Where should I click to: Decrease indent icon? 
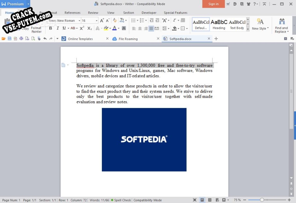(152, 20)
